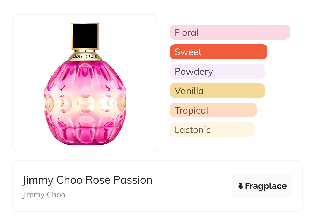Select the yellow Vanilla accord bar
The width and height of the screenshot is (315, 224).
(217, 91)
